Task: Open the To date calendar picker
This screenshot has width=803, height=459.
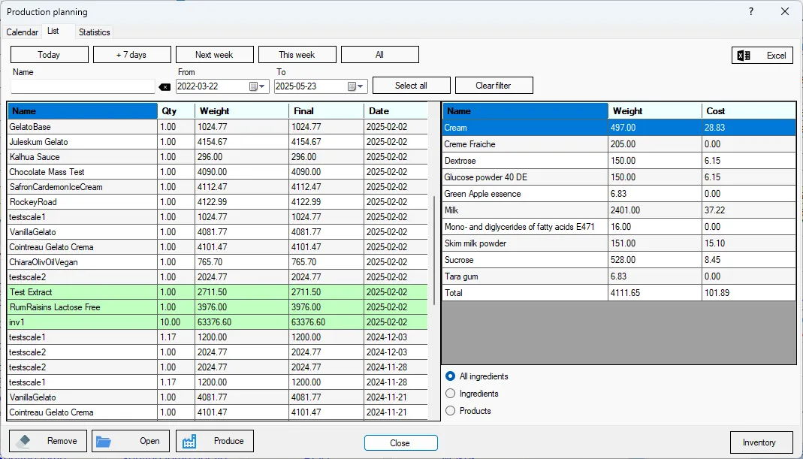Action: tap(356, 86)
